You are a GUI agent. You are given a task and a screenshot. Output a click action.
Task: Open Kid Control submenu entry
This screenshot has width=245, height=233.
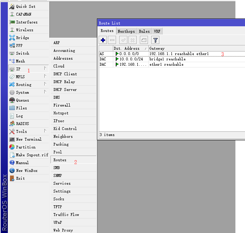click(73, 129)
